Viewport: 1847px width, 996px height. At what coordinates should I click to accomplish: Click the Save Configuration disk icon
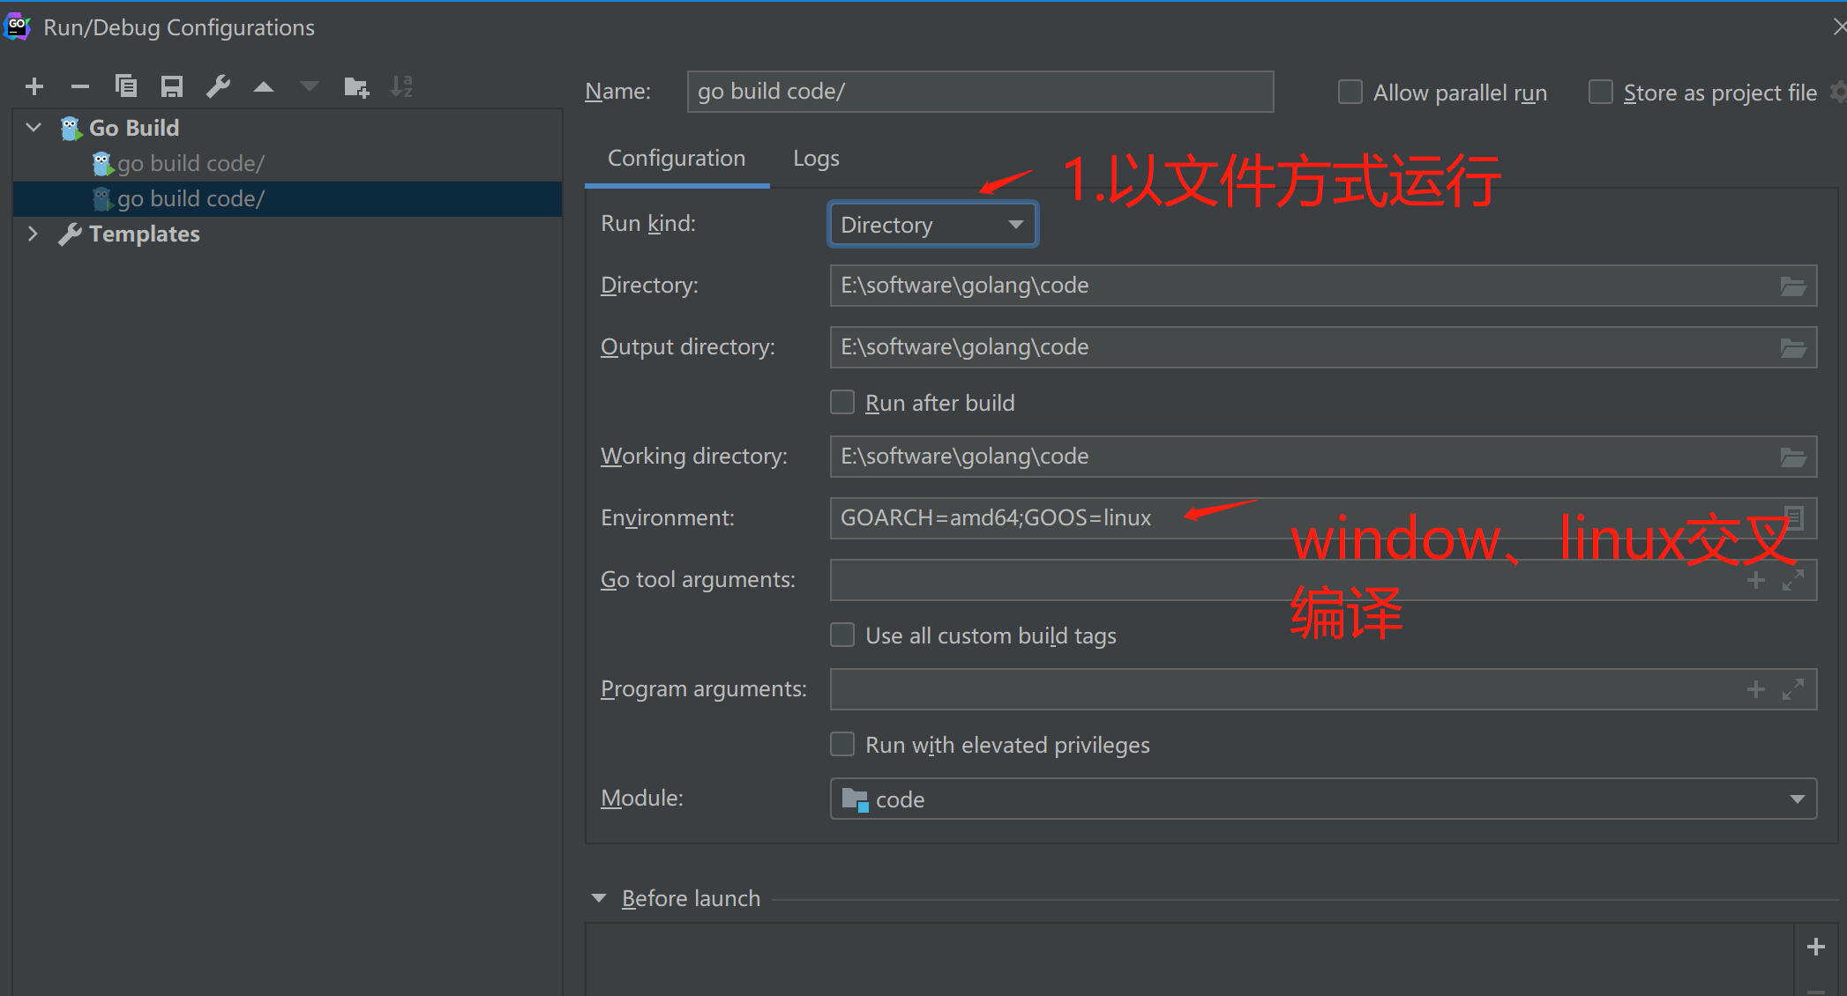(x=172, y=86)
